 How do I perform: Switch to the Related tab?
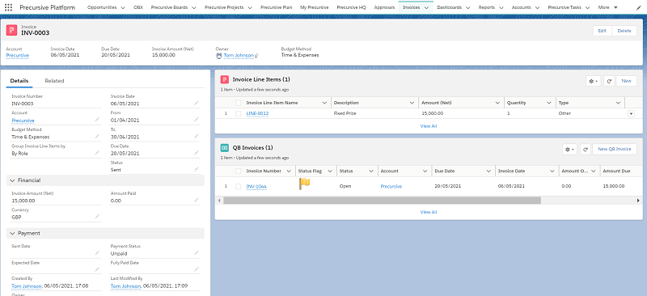coord(54,81)
